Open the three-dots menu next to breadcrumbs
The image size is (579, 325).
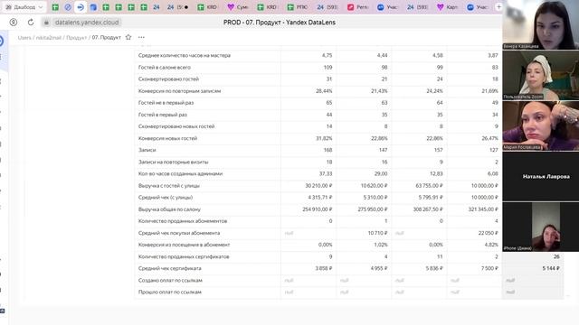click(141, 37)
